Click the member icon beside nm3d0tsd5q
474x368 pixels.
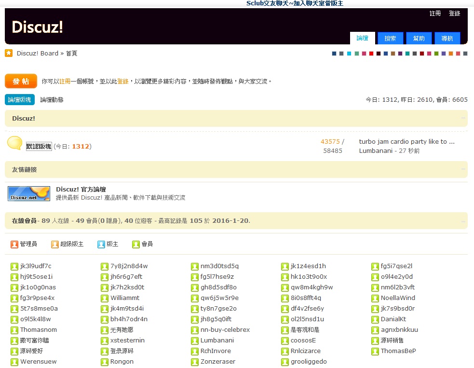coord(195,266)
